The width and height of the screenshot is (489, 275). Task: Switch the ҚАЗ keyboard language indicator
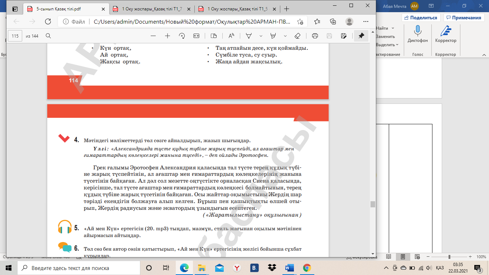(x=440, y=268)
